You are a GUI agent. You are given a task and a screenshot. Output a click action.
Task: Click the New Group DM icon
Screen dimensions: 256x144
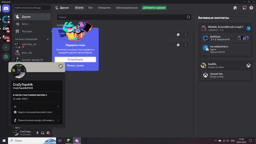pos(235,8)
